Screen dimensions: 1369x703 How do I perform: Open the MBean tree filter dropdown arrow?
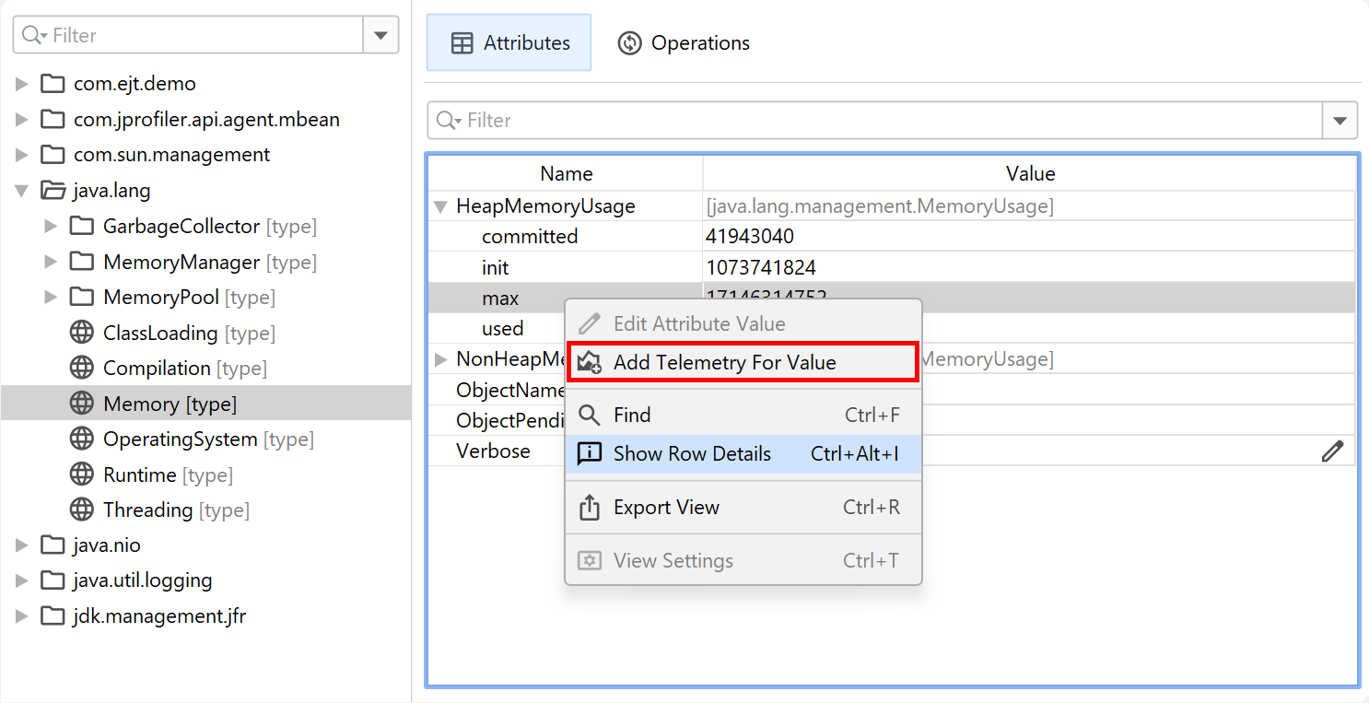click(x=380, y=36)
